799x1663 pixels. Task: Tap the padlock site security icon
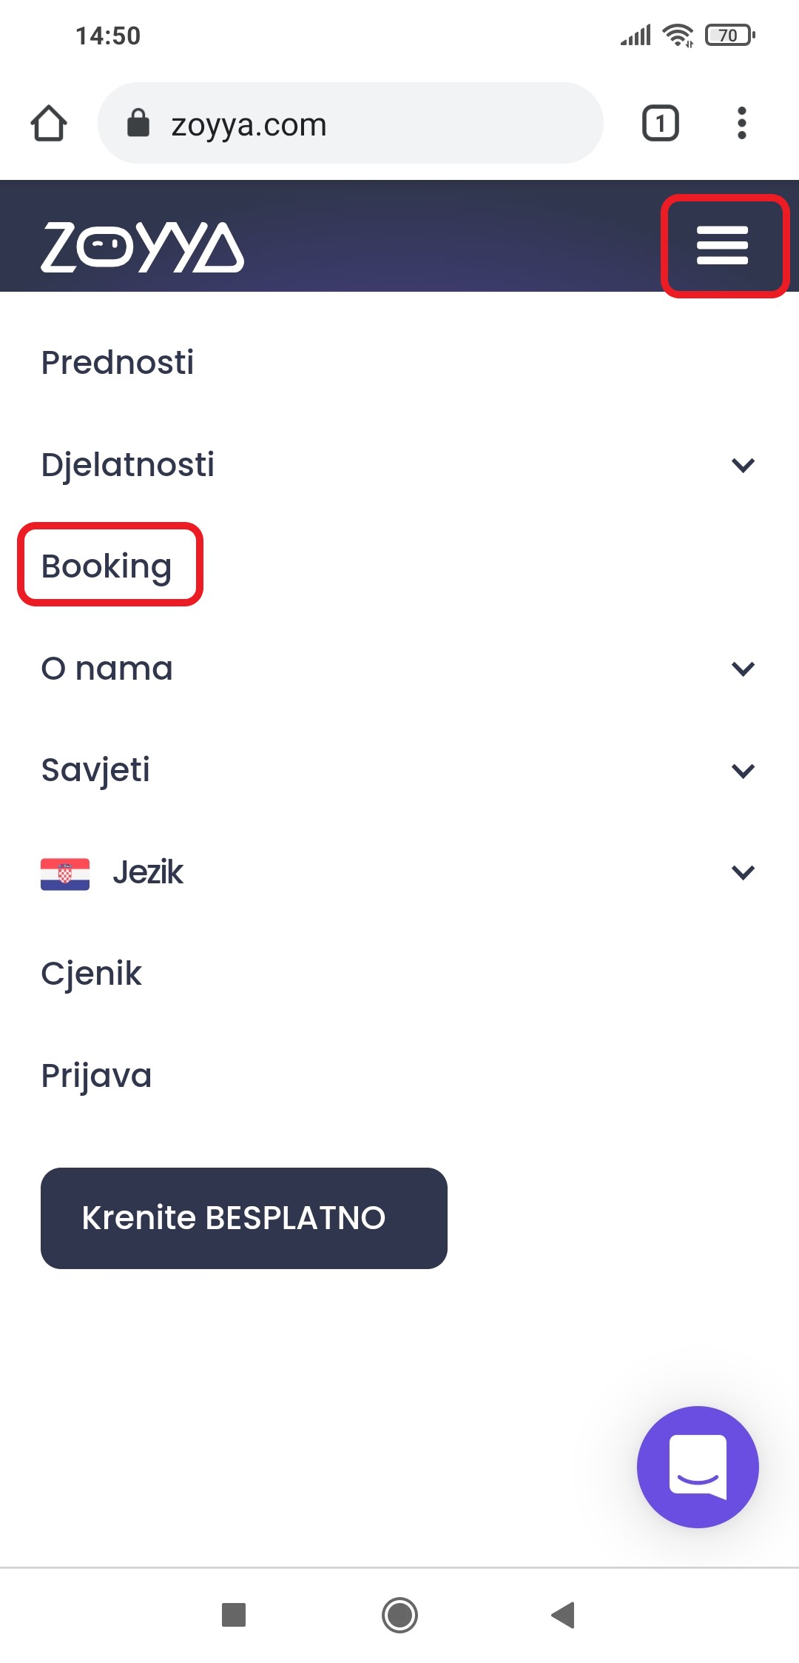point(138,123)
